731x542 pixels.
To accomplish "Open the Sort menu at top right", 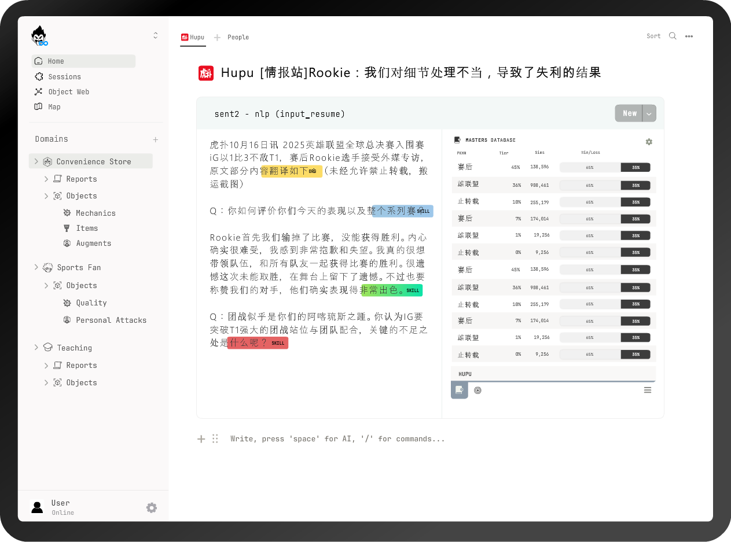I will [x=653, y=36].
